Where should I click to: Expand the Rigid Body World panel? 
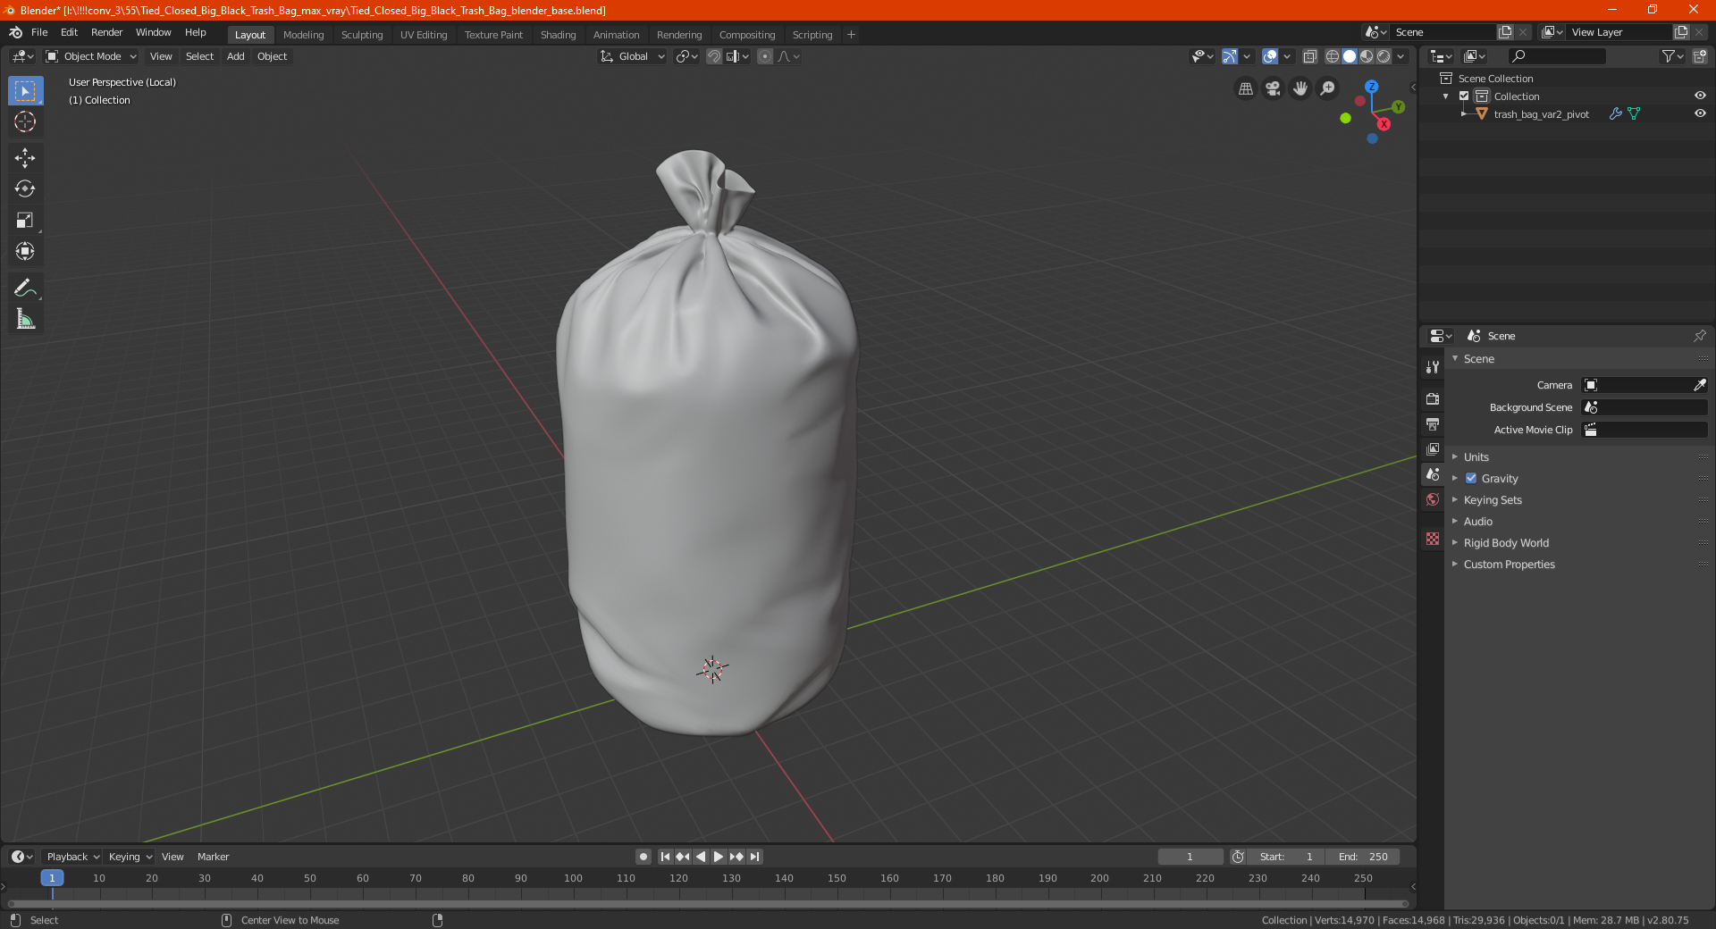pyautogui.click(x=1506, y=542)
